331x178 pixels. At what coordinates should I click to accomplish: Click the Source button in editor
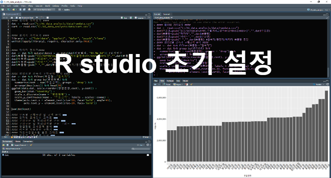tap(139, 18)
